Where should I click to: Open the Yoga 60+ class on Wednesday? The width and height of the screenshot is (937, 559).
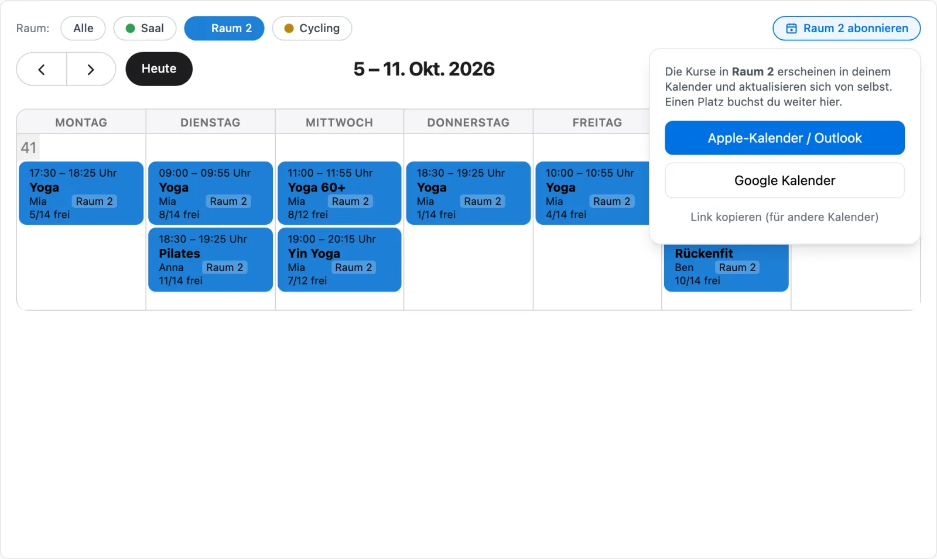340,193
